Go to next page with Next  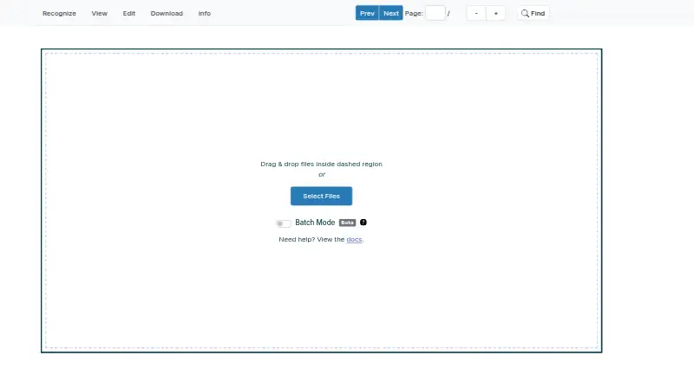pos(391,13)
